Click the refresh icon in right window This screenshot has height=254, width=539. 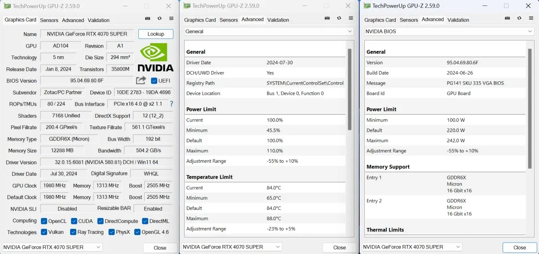click(519, 18)
